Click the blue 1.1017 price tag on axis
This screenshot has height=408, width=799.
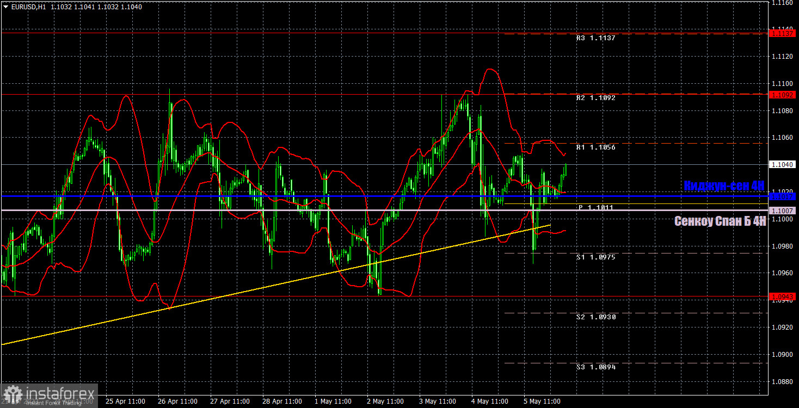pos(783,196)
